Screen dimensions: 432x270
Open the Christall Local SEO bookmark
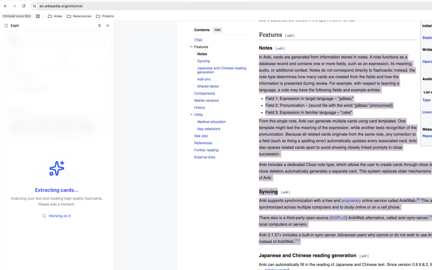[x=17, y=16]
